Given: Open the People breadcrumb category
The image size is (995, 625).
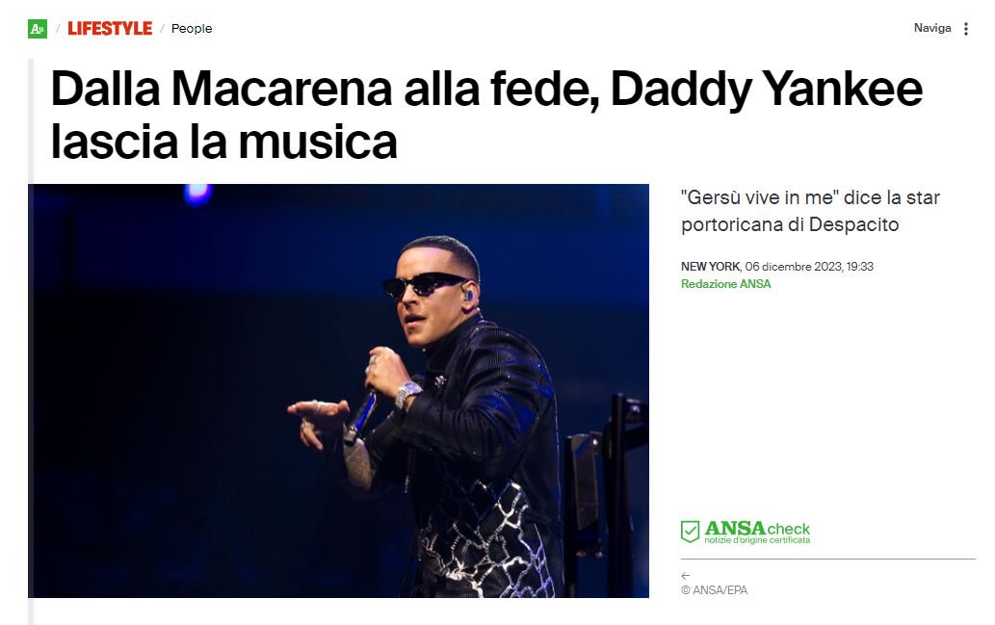Looking at the screenshot, I should coord(192,29).
